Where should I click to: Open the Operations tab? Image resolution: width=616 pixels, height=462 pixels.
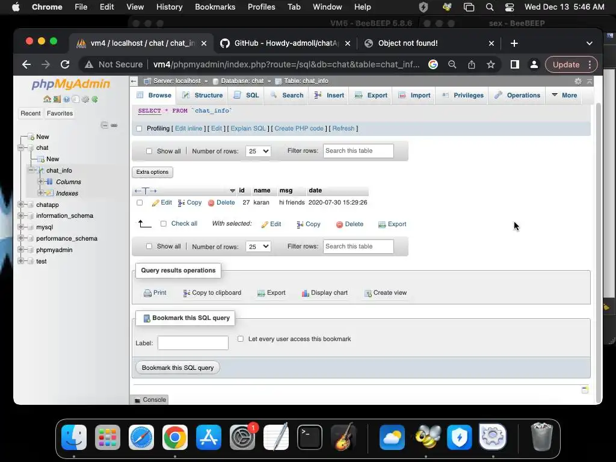[x=517, y=95]
